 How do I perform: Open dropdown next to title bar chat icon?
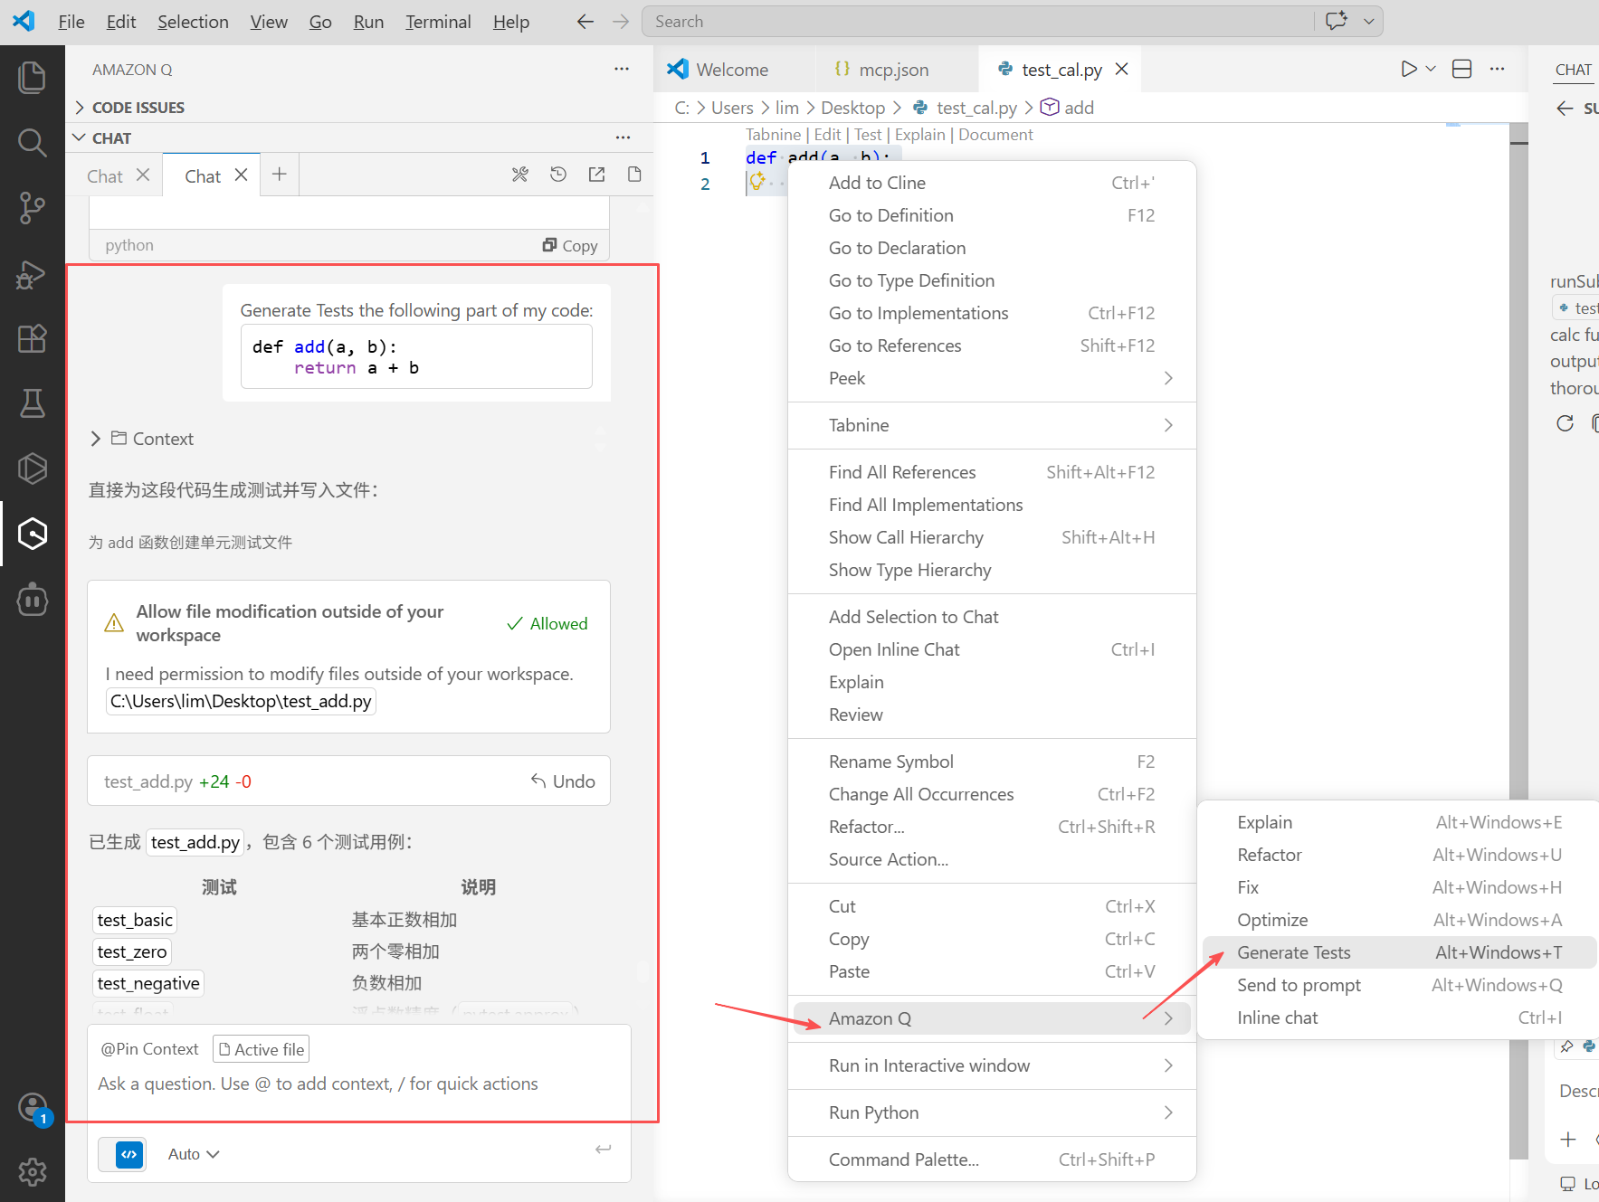tap(1368, 21)
